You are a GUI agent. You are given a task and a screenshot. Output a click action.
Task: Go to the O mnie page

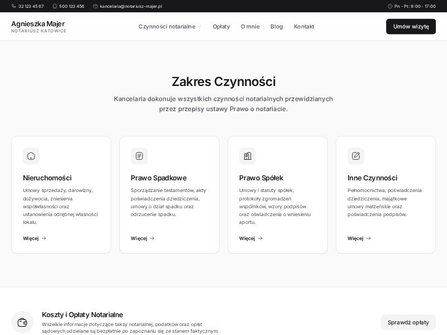pos(250,27)
